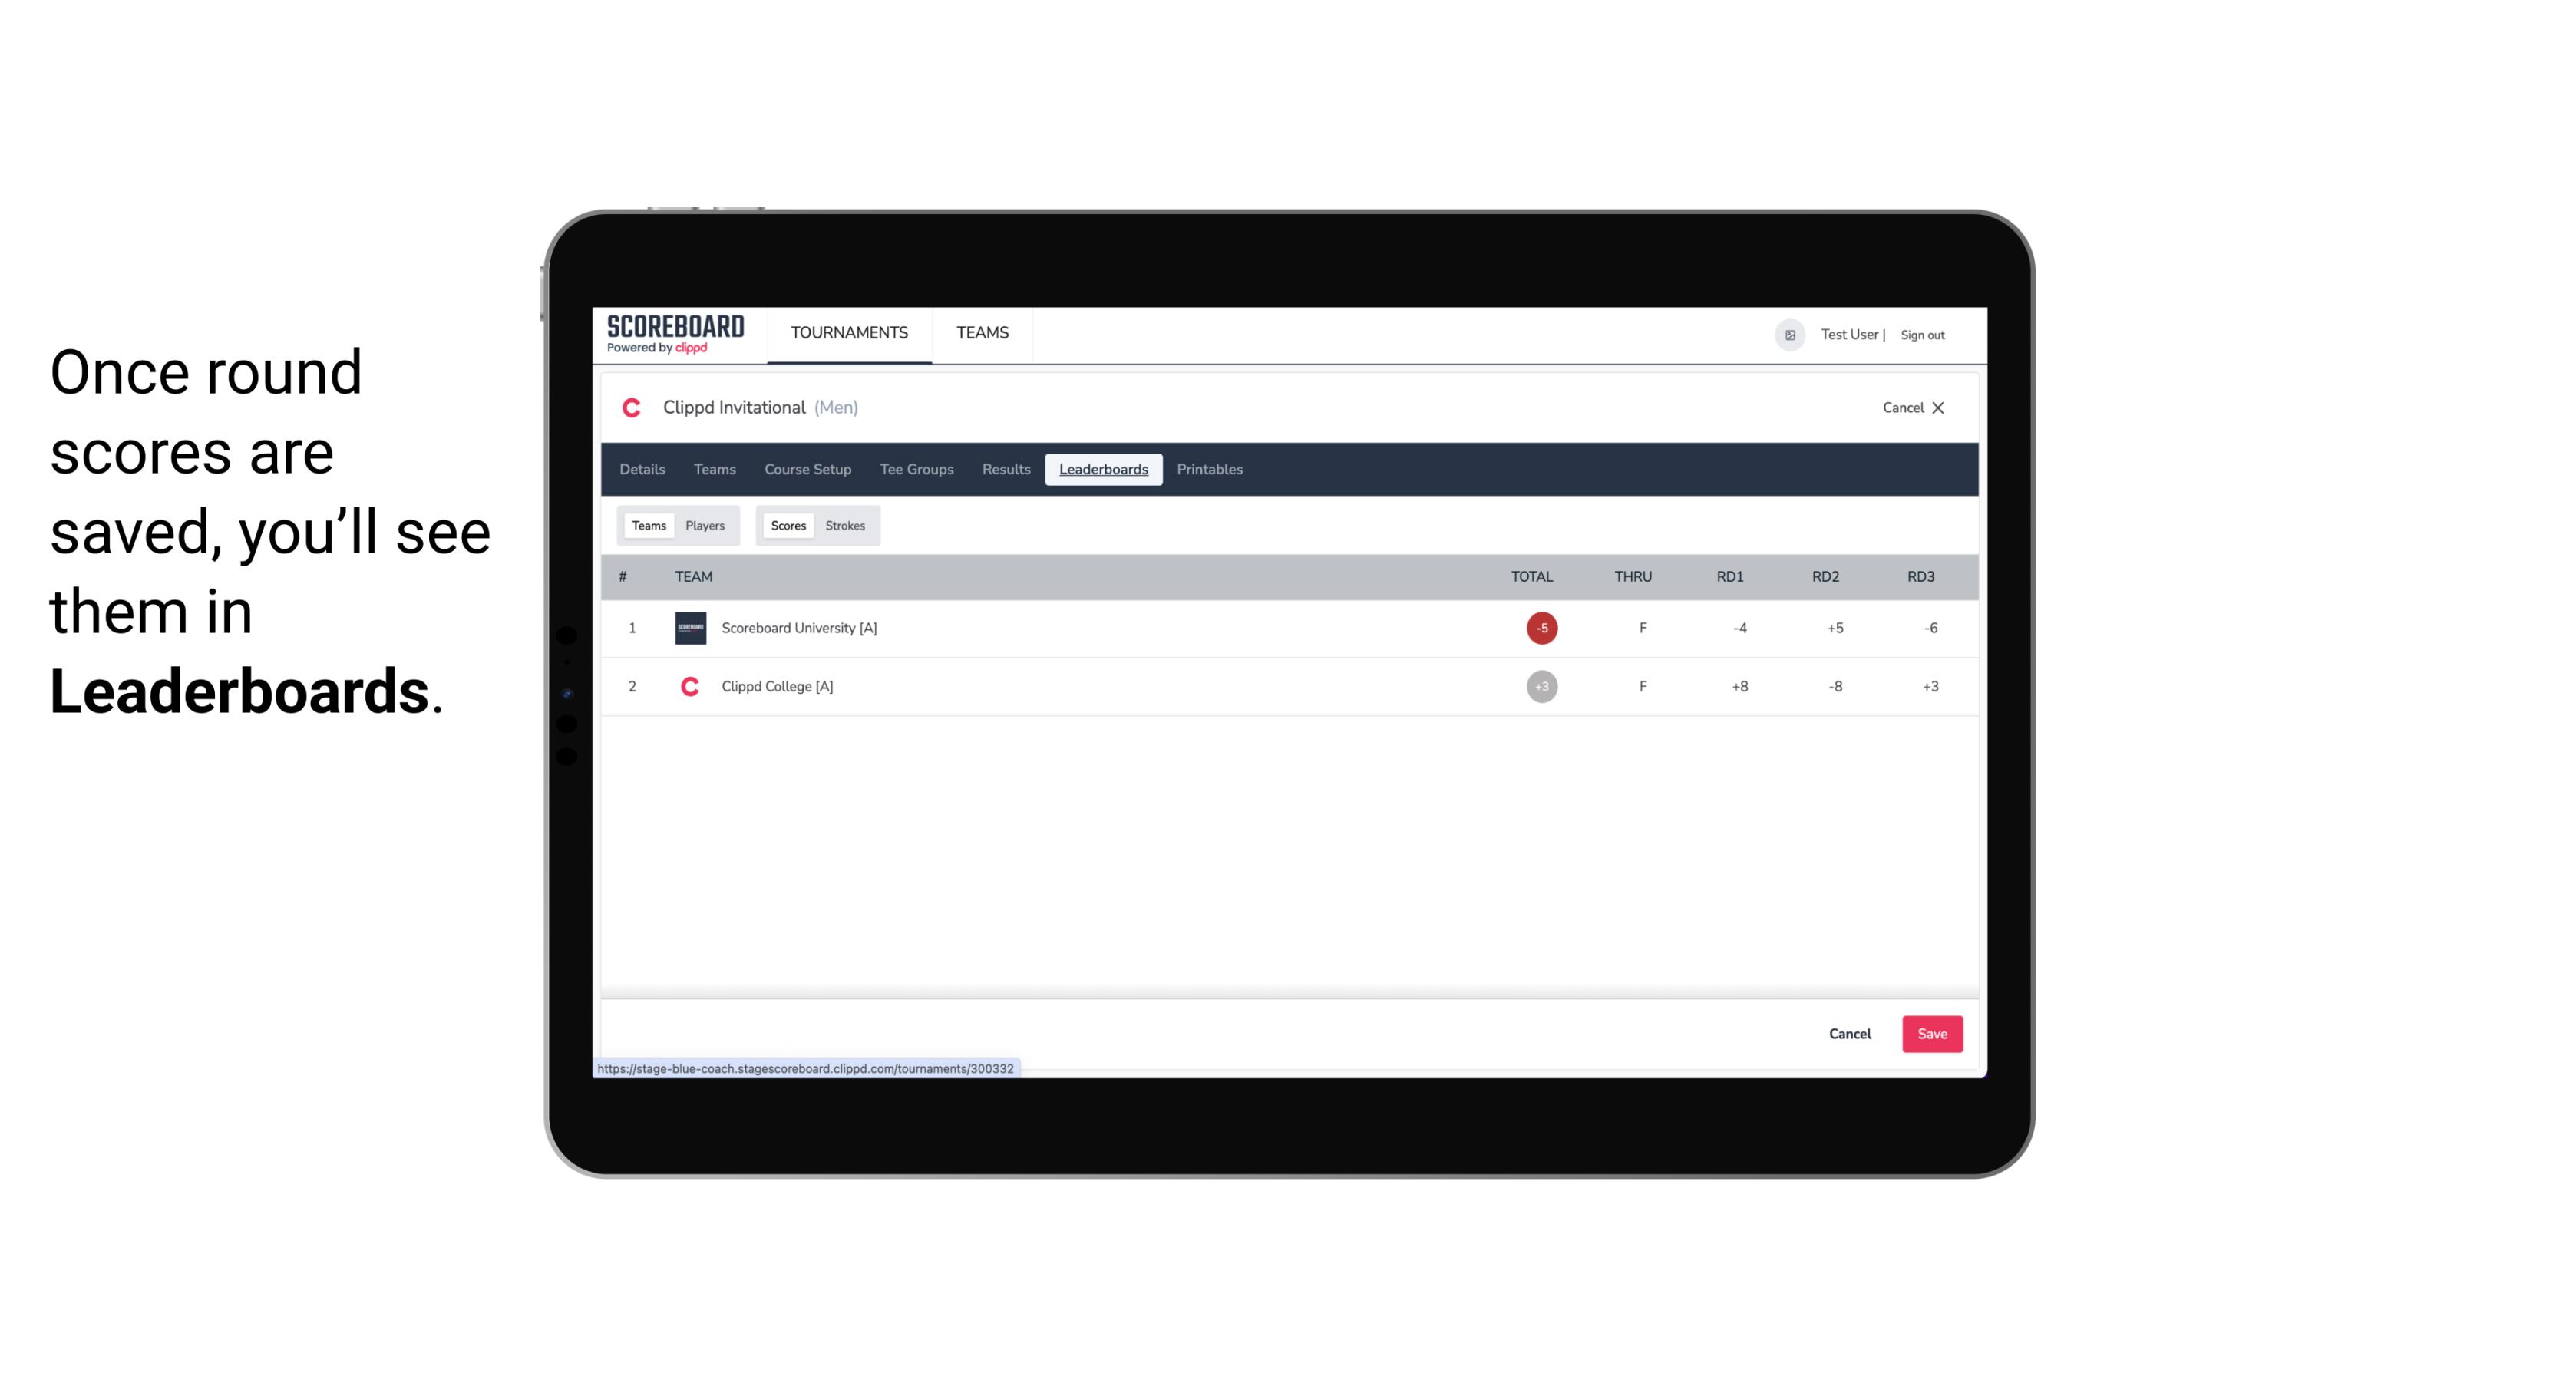Click the Teams navigation tab
2576x1386 pixels.
tap(714, 470)
